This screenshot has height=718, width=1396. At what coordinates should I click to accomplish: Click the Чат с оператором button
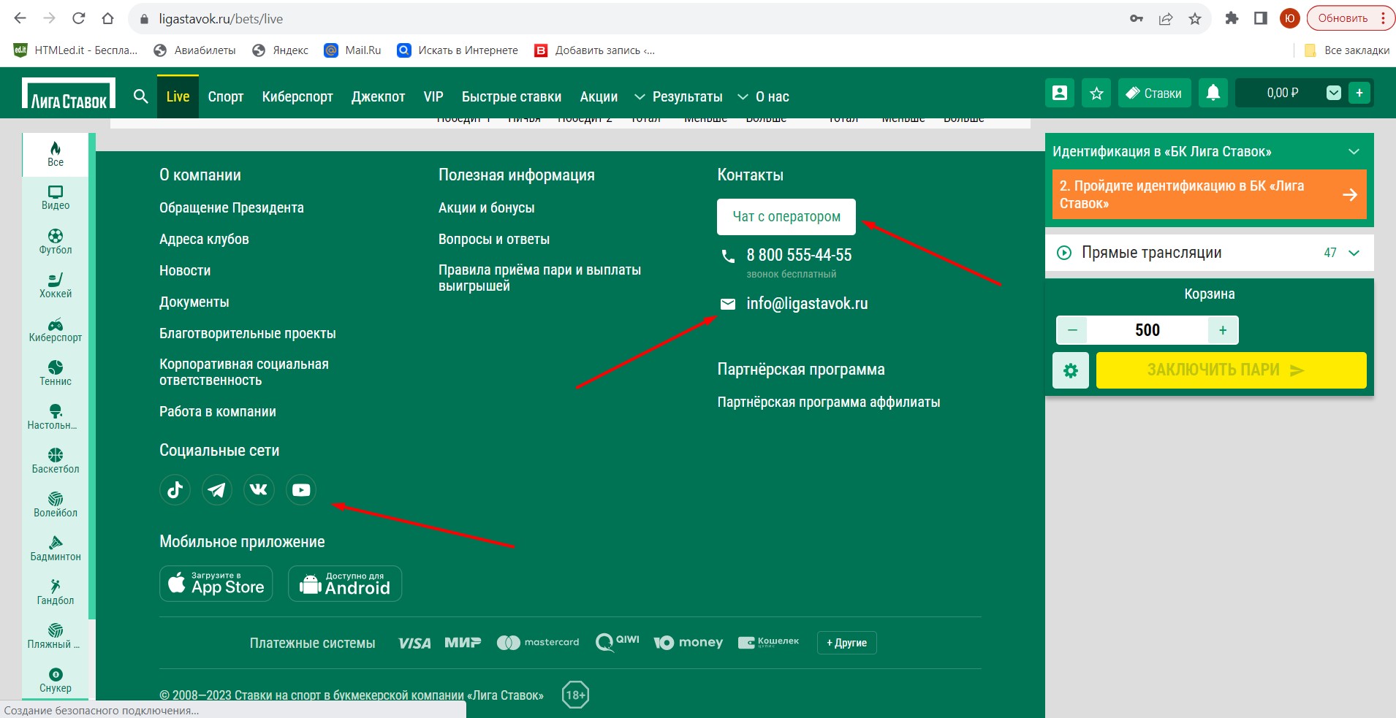coord(786,217)
